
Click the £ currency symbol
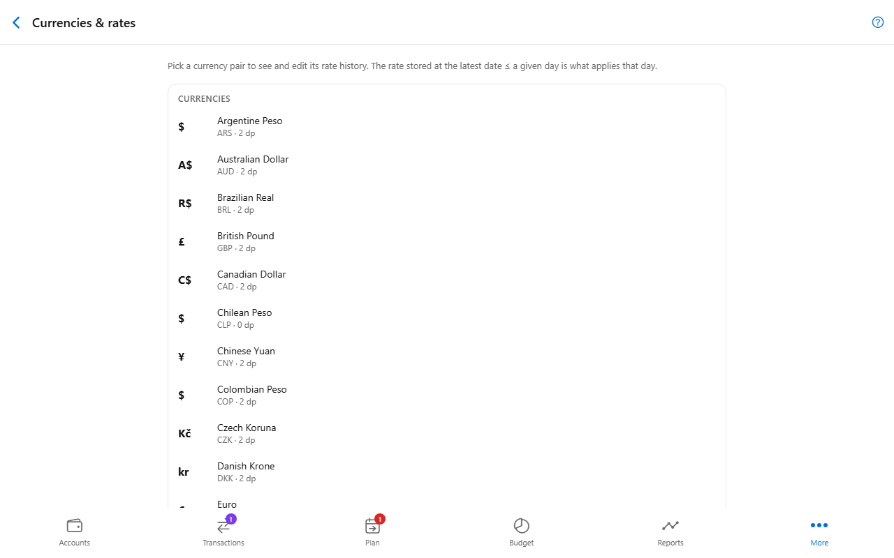point(182,242)
